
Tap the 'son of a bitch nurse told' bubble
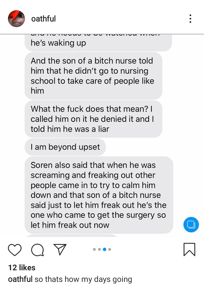point(93,76)
